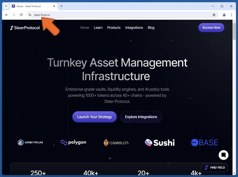Click the 250+ statistic text
The width and height of the screenshot is (238, 177).
click(x=38, y=173)
